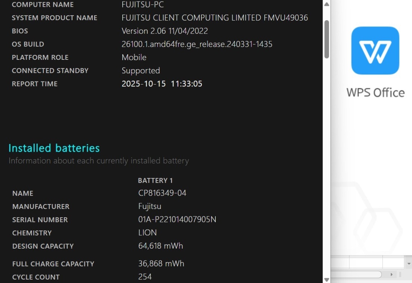
Task: Click the report time 2025-10-15 11:33:05
Action: [x=162, y=84]
